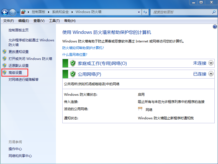Click 防火墙如何帮助保护计算机? help link

83,48
